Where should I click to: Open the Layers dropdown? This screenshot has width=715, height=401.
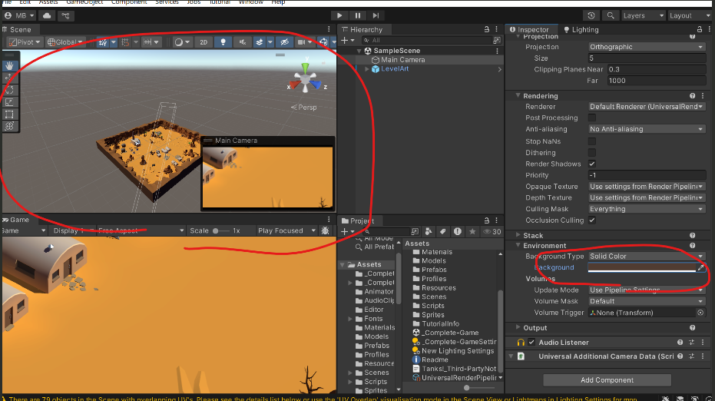643,15
